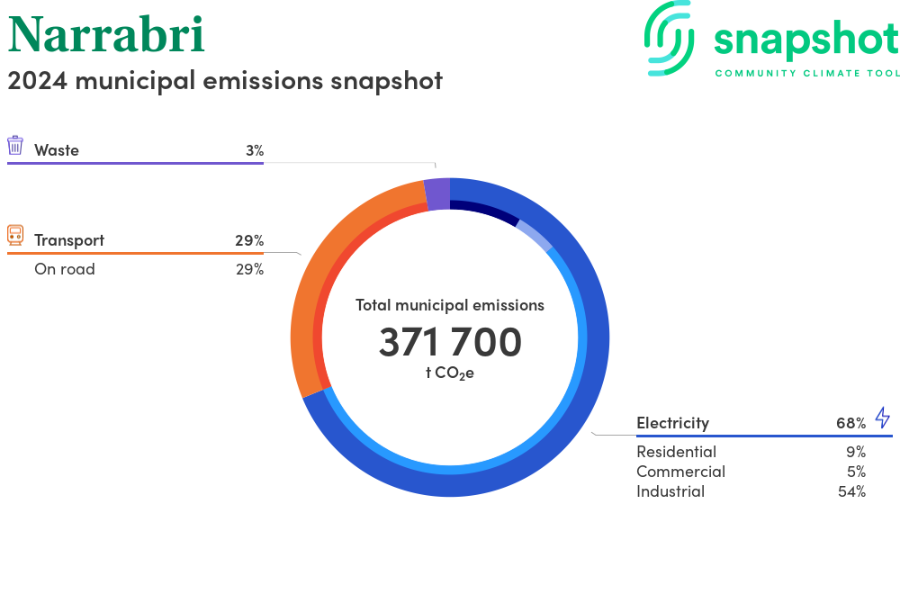Click the Snapshot fingerprint logo icon
Image resolution: width=900 pixels, height=603 pixels.
pos(670,39)
